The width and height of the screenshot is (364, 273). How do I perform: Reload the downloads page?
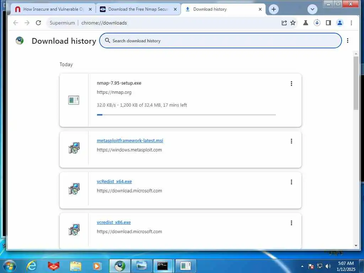click(x=38, y=23)
